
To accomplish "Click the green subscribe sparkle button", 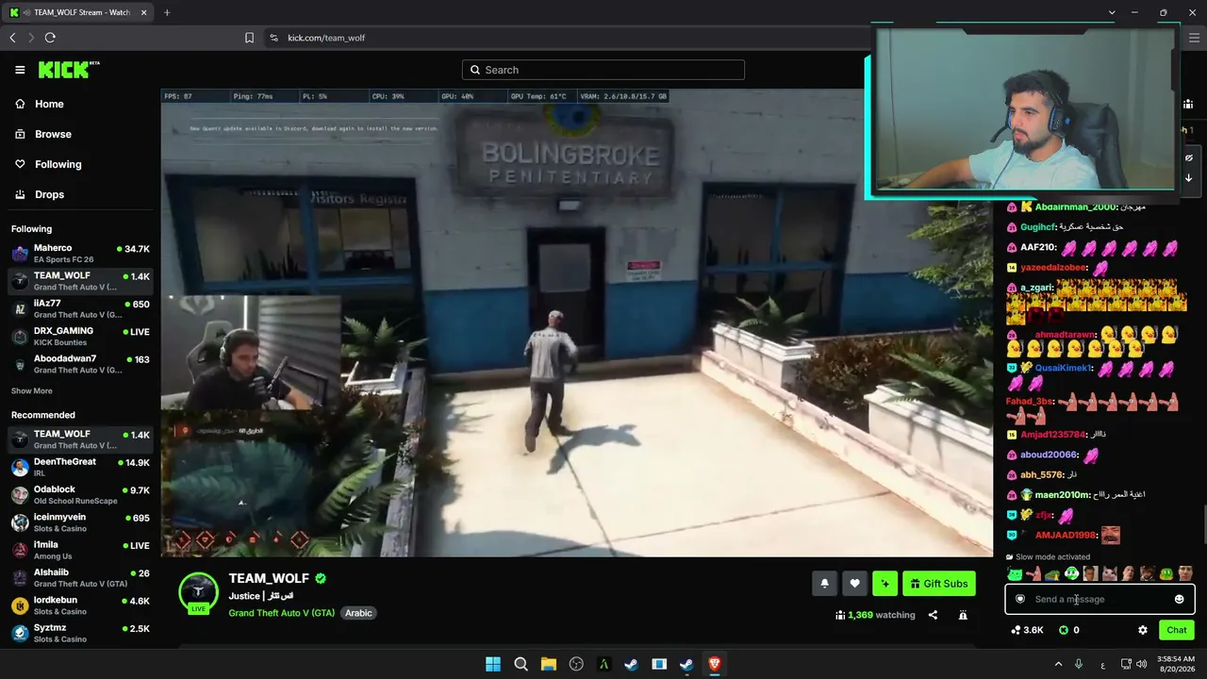I will (x=885, y=584).
